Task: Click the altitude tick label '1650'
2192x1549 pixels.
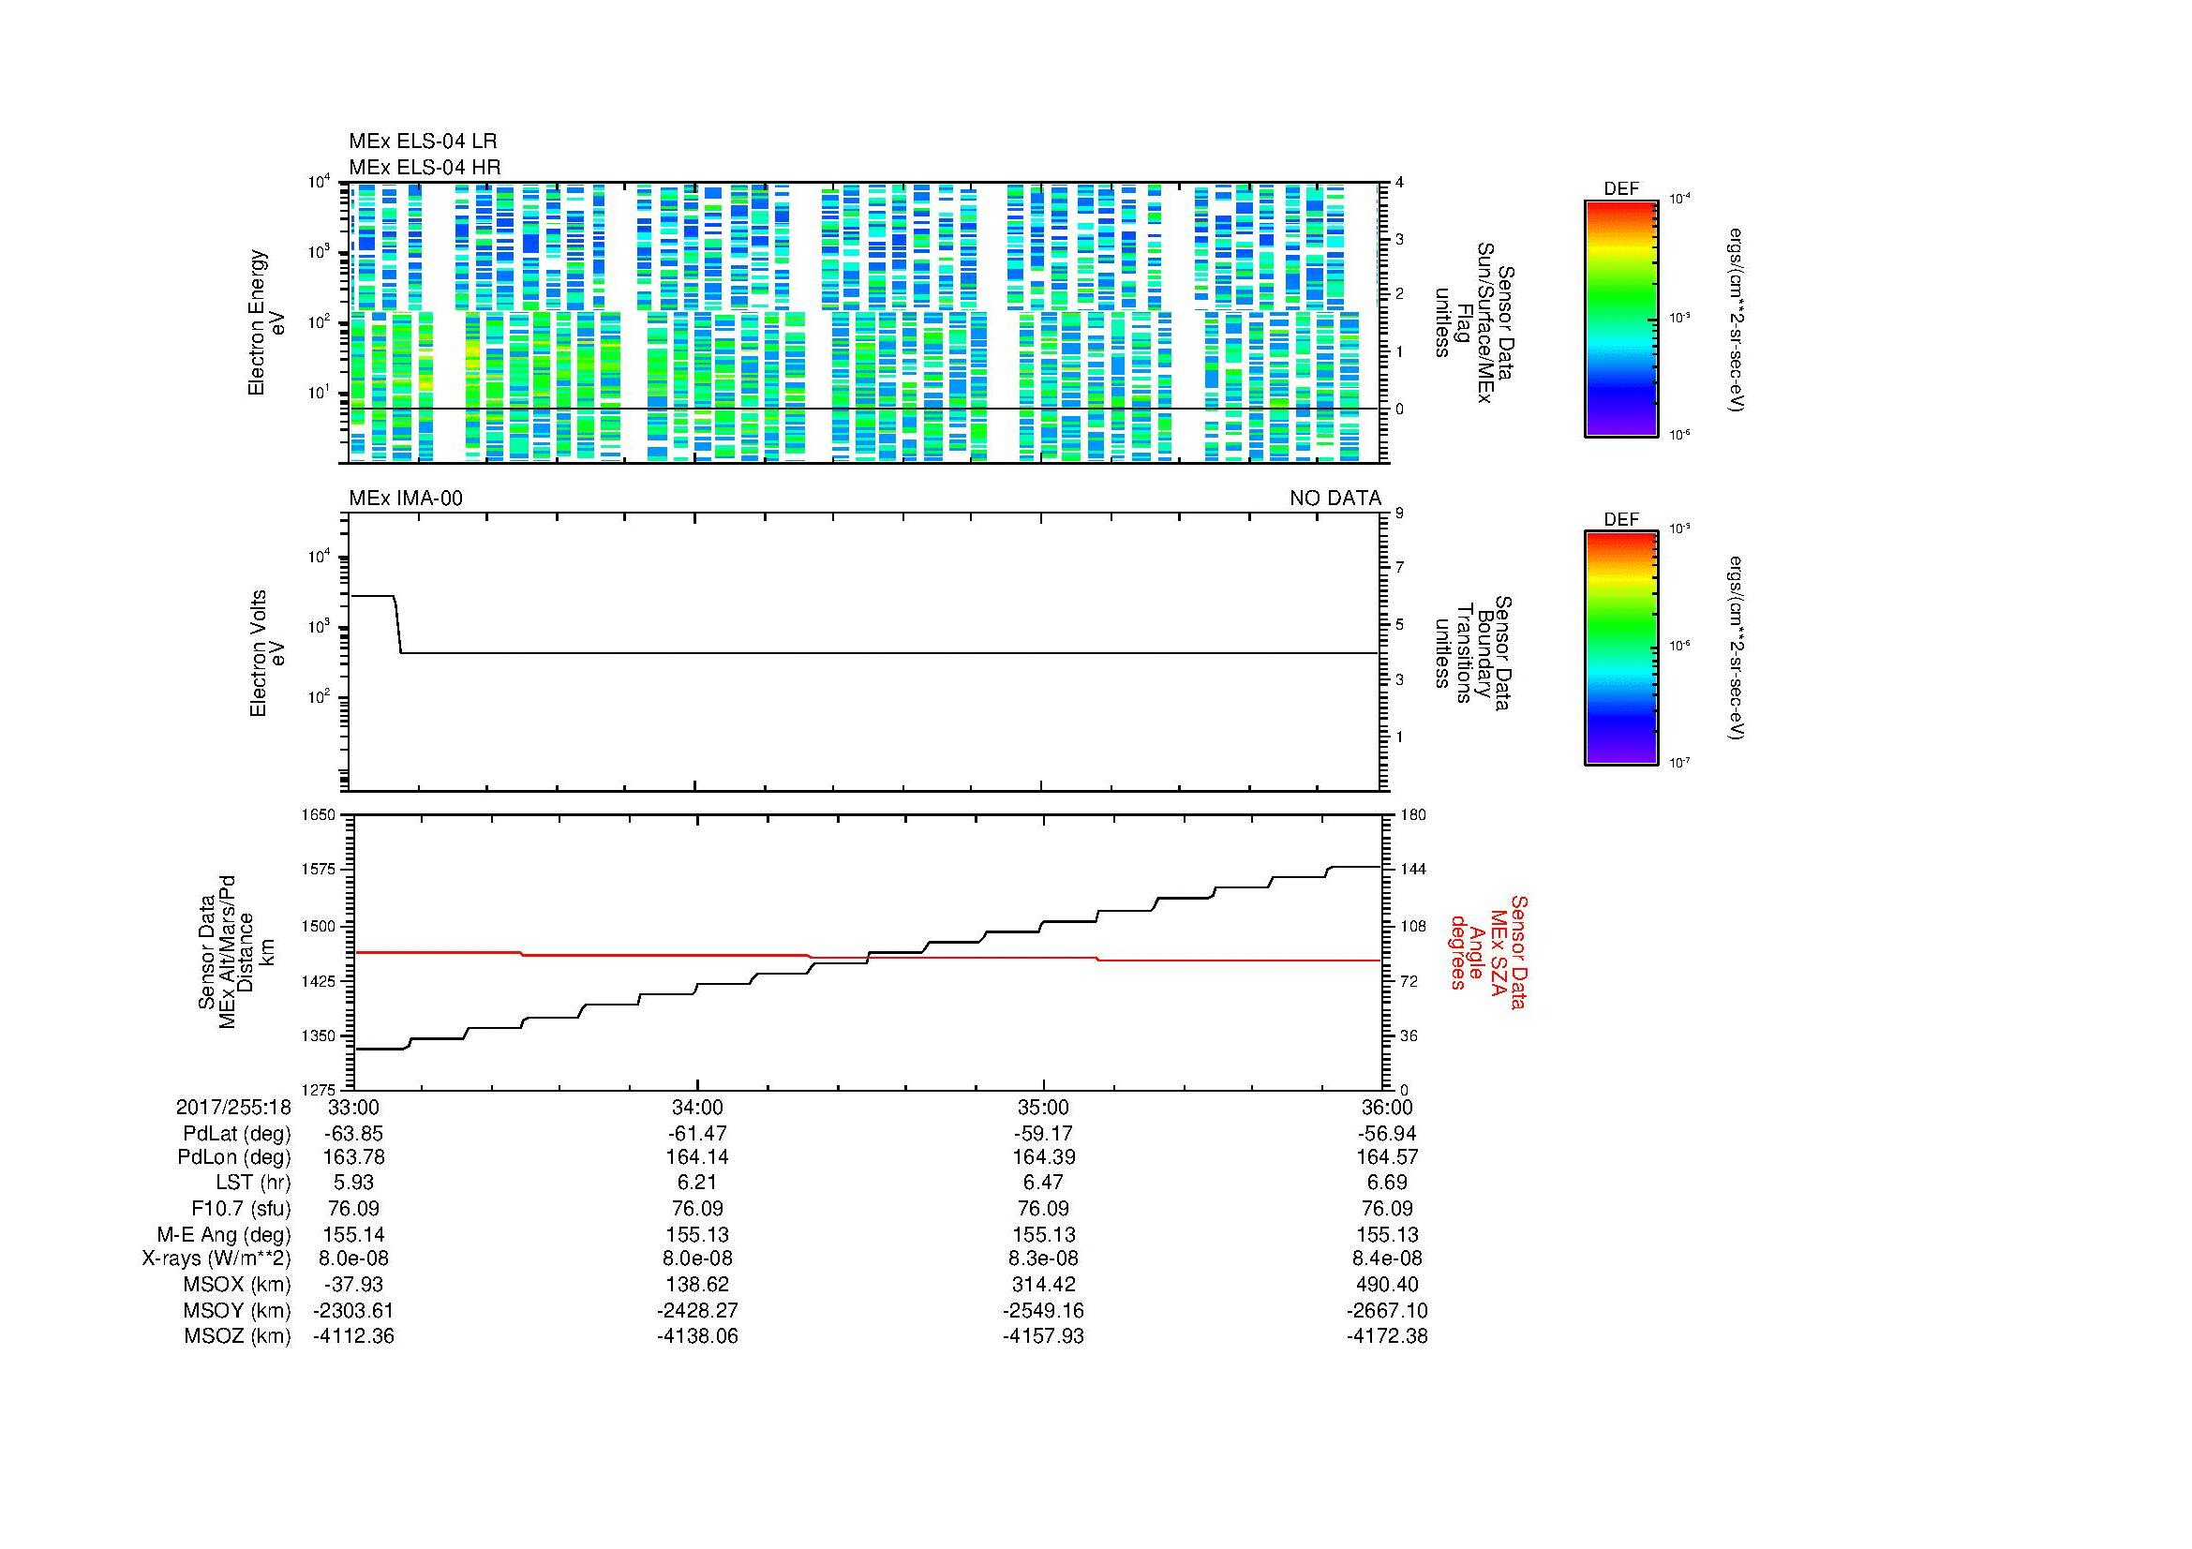Action: click(x=320, y=815)
